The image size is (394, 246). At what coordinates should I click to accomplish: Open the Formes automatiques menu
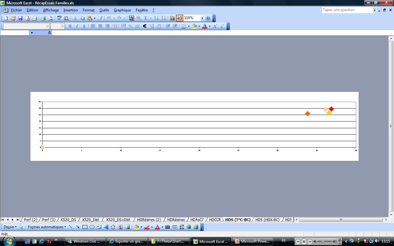[47, 227]
